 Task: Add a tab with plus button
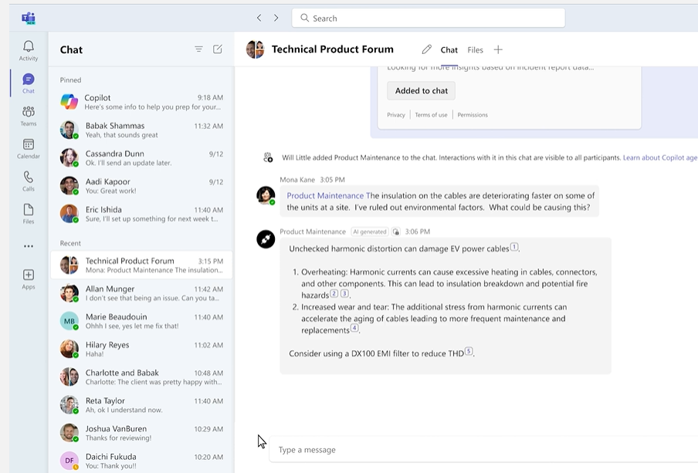(498, 49)
